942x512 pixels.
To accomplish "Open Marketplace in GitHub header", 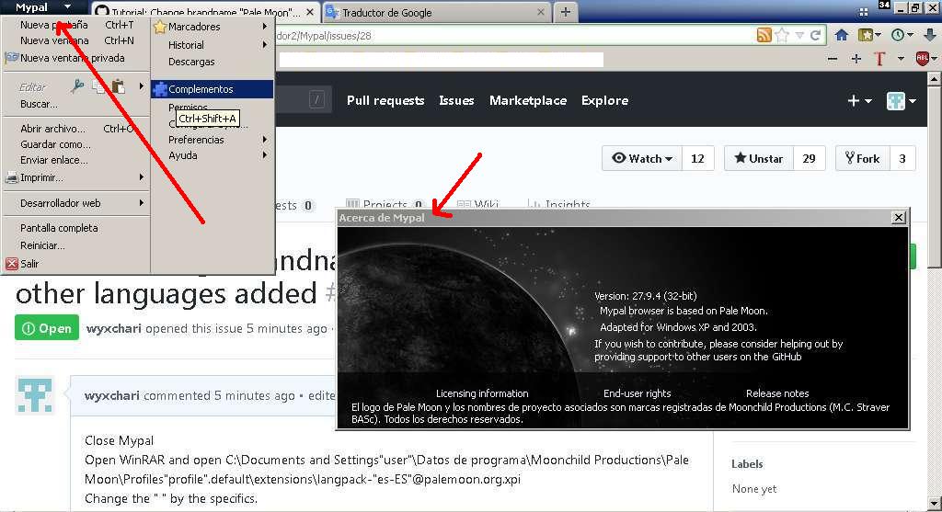I will pyautogui.click(x=527, y=101).
